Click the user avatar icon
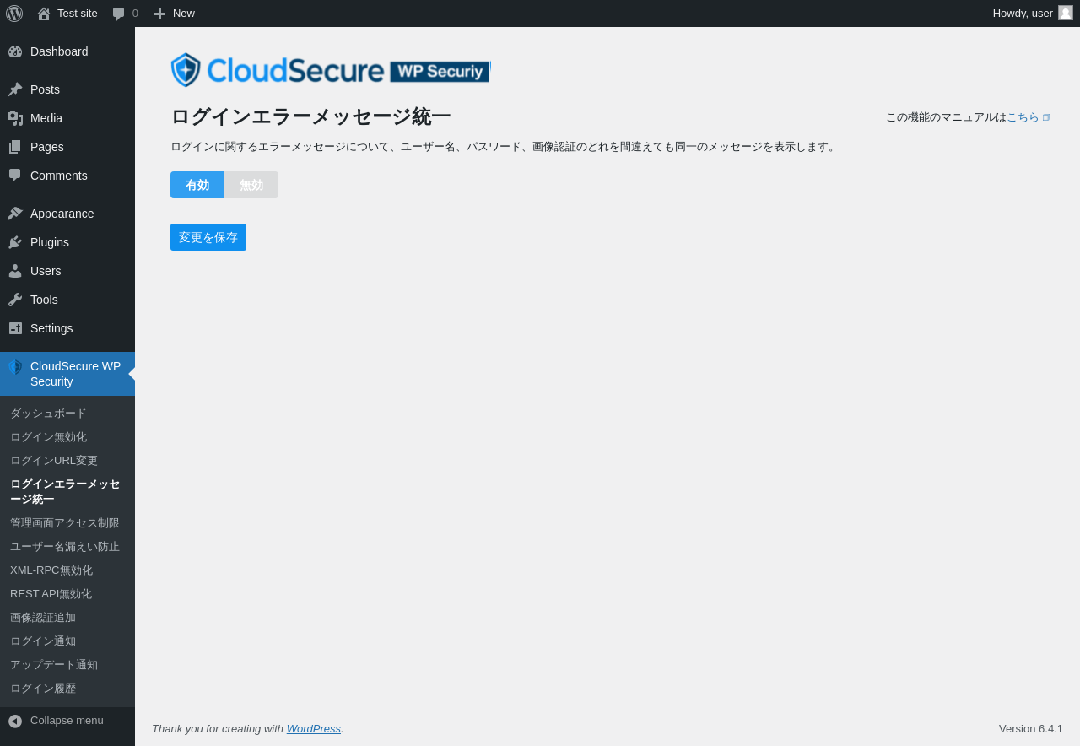 1066,13
